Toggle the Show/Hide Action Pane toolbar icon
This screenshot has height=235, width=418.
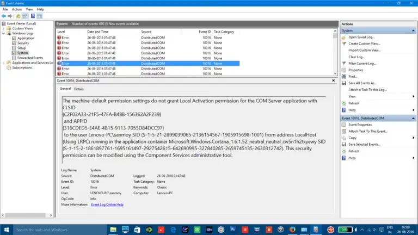click(x=39, y=16)
